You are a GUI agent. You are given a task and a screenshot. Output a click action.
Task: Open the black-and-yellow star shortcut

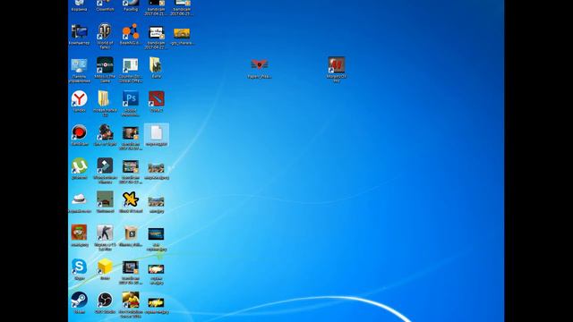point(131,199)
